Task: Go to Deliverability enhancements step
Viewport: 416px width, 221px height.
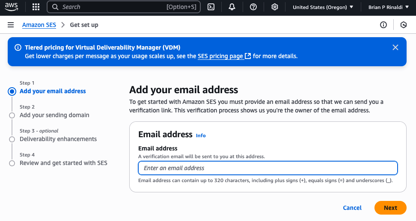Action: [x=58, y=139]
